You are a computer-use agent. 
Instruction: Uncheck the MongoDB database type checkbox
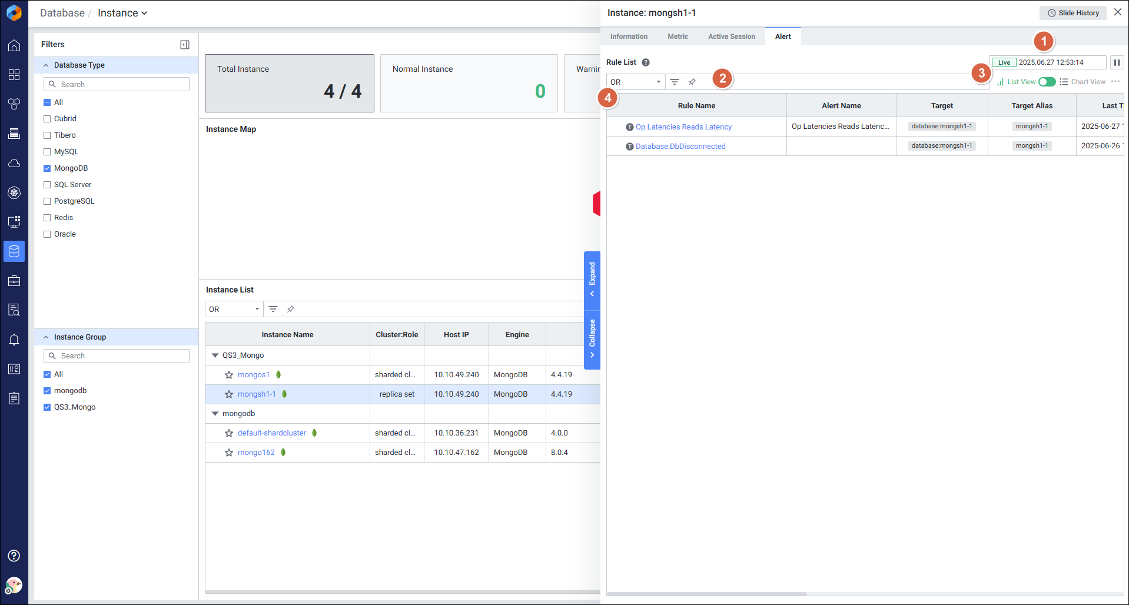tap(47, 168)
